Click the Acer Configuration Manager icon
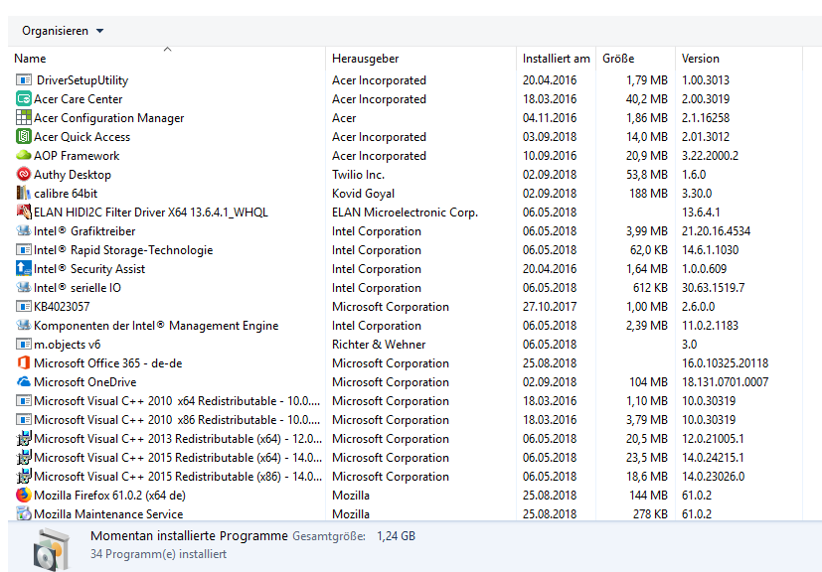822x572 pixels. (24, 118)
